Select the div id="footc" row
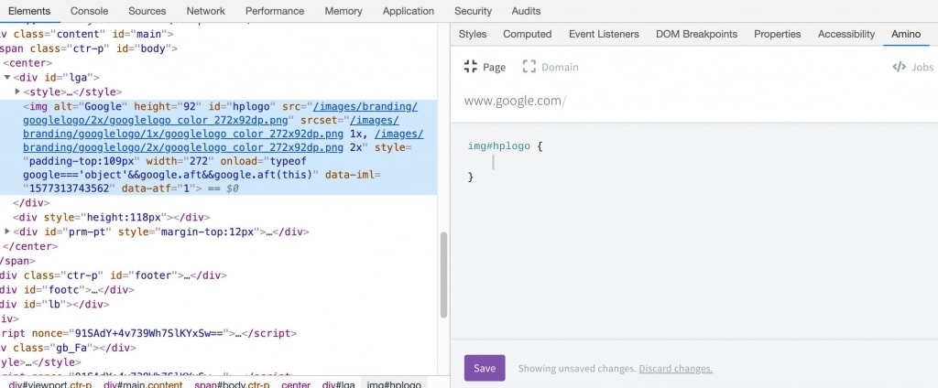 [x=67, y=290]
